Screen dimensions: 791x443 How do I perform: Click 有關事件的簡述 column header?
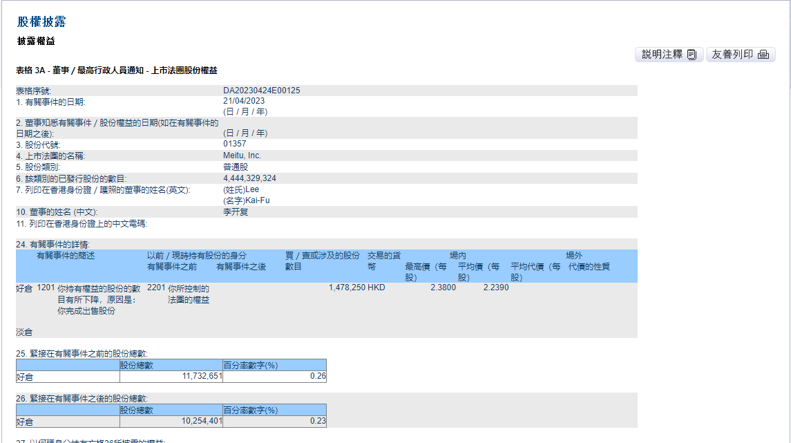point(66,255)
